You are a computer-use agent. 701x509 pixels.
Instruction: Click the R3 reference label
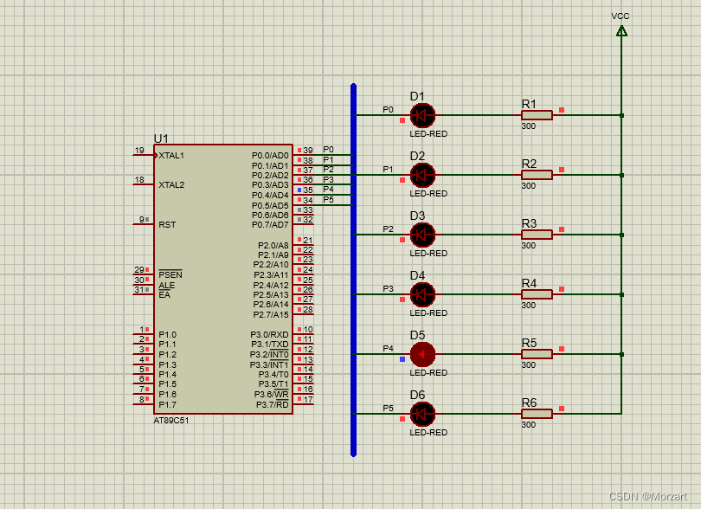pos(529,223)
